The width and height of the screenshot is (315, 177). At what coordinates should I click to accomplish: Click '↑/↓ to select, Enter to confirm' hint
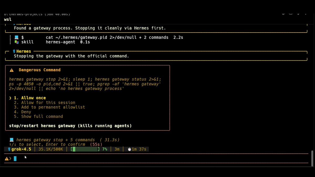47,144
